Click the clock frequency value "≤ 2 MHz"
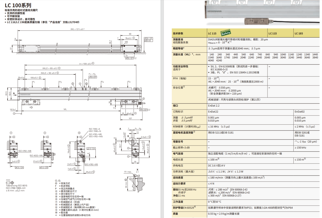 tap(300, 126)
